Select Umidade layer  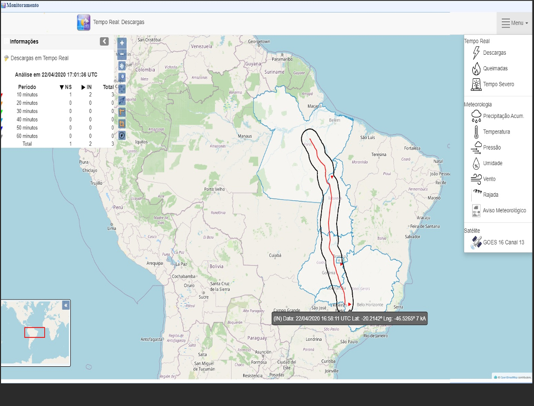point(492,163)
